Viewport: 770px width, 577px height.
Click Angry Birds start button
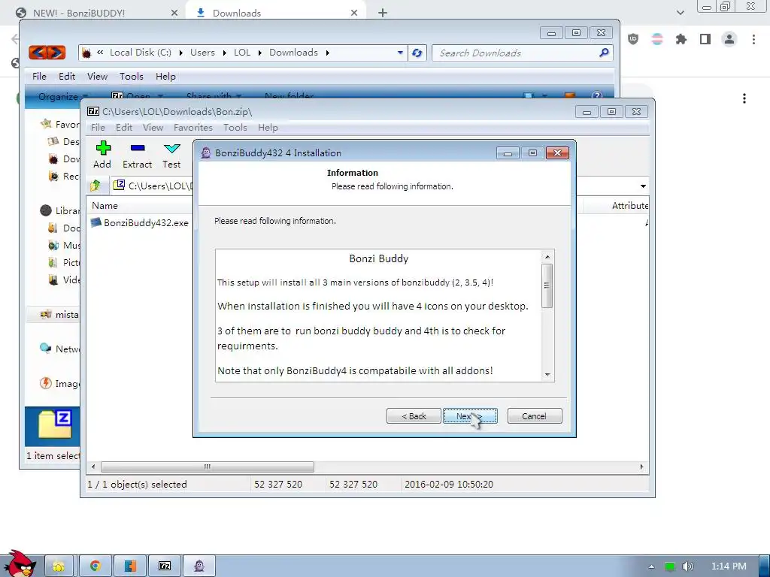pyautogui.click(x=21, y=563)
